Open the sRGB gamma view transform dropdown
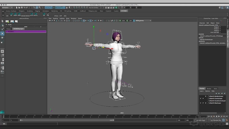 point(143,21)
